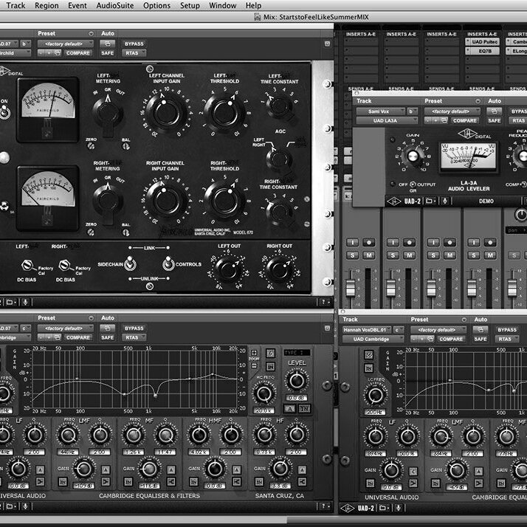Click the next preset plus icon in LA-3A window
Screen dimensions: 527x527
pyautogui.click(x=436, y=120)
